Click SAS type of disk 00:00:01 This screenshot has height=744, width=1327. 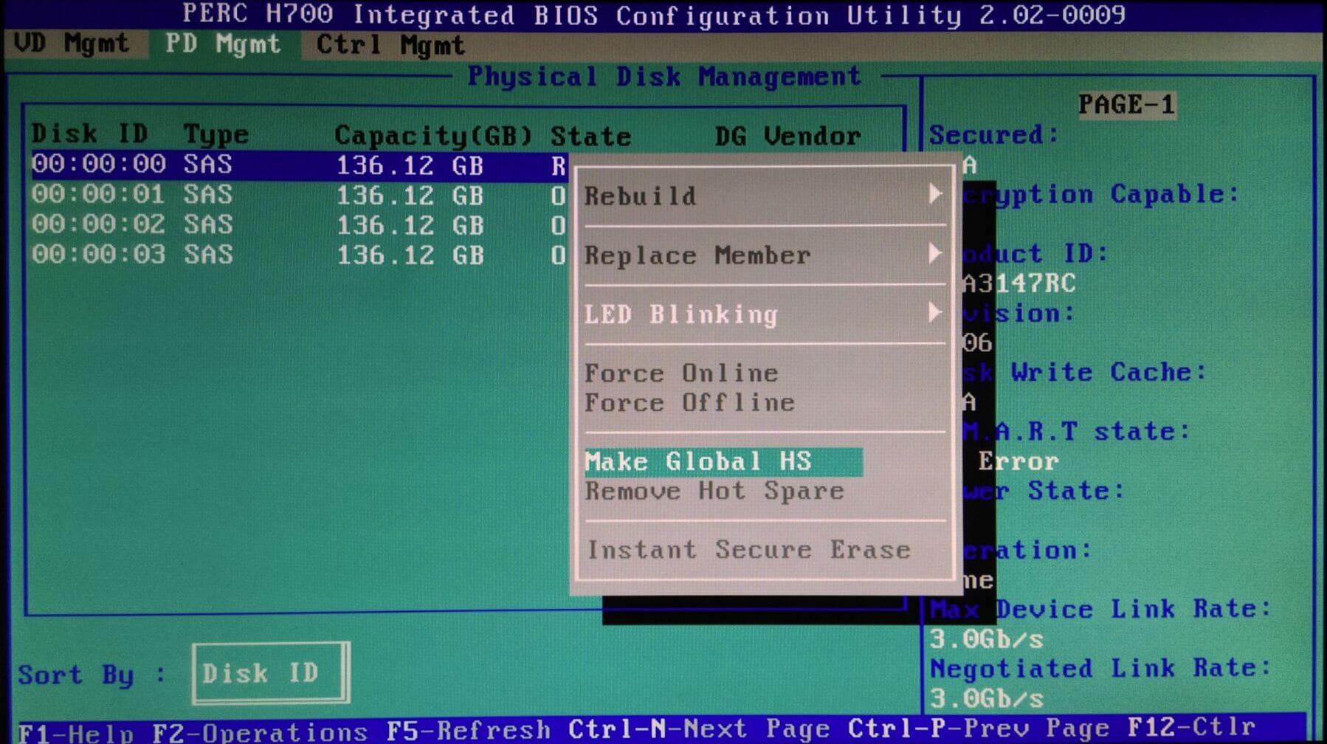coord(208,195)
